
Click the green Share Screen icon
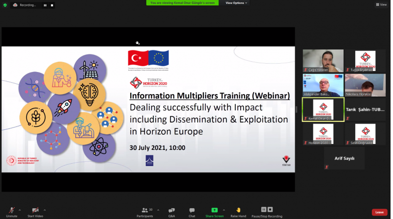215,210
